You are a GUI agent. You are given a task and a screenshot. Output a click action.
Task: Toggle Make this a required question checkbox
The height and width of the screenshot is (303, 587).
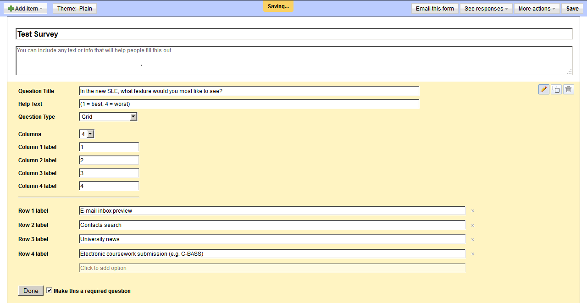coord(49,291)
